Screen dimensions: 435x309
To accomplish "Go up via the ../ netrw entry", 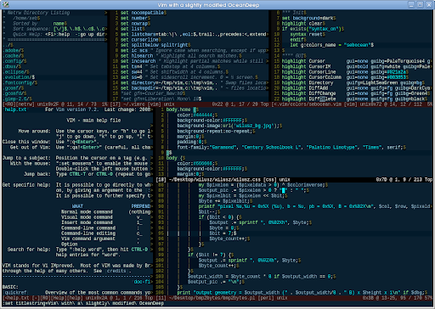I will point(7,45).
